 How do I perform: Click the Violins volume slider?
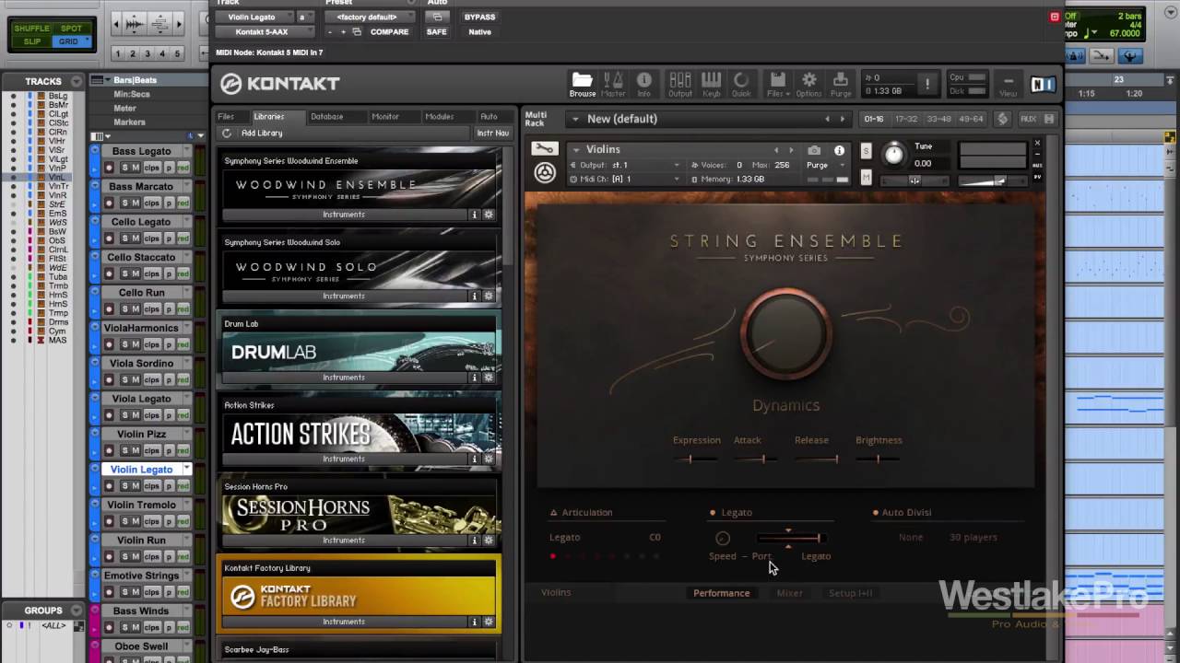pos(993,180)
